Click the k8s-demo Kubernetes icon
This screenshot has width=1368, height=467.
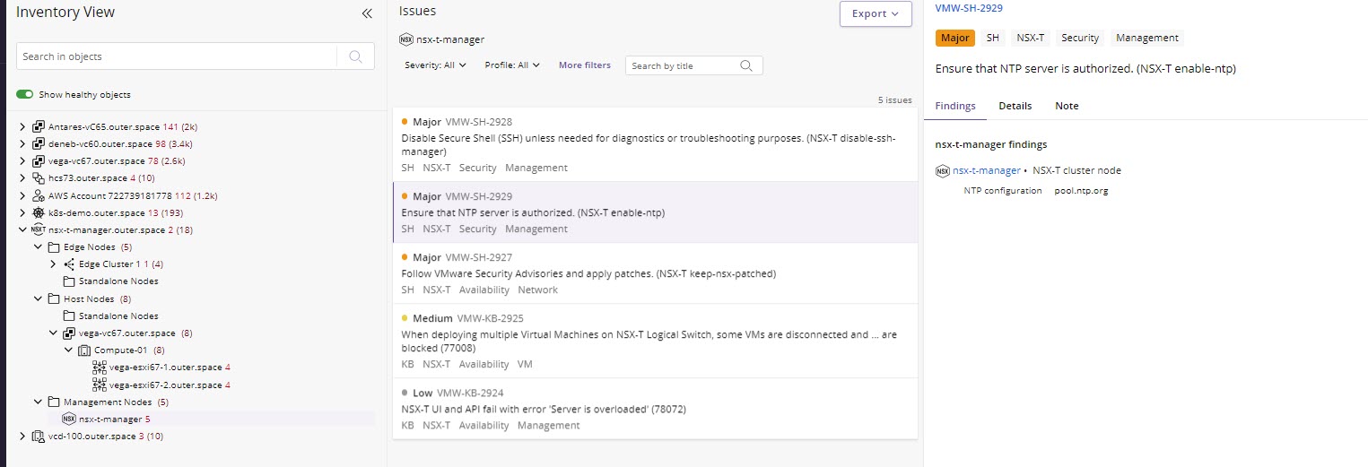click(x=38, y=212)
